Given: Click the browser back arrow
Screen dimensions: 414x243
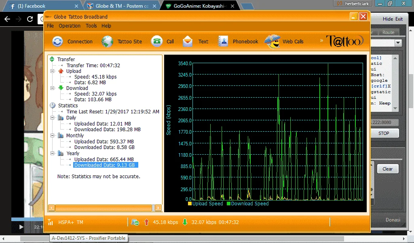Looking at the screenshot, I should [x=7, y=19].
